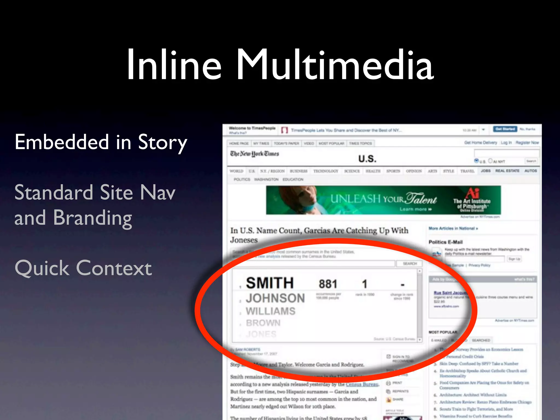Open the EDUCATION subsection
Viewport: 560px width, 420px height.
(x=293, y=179)
